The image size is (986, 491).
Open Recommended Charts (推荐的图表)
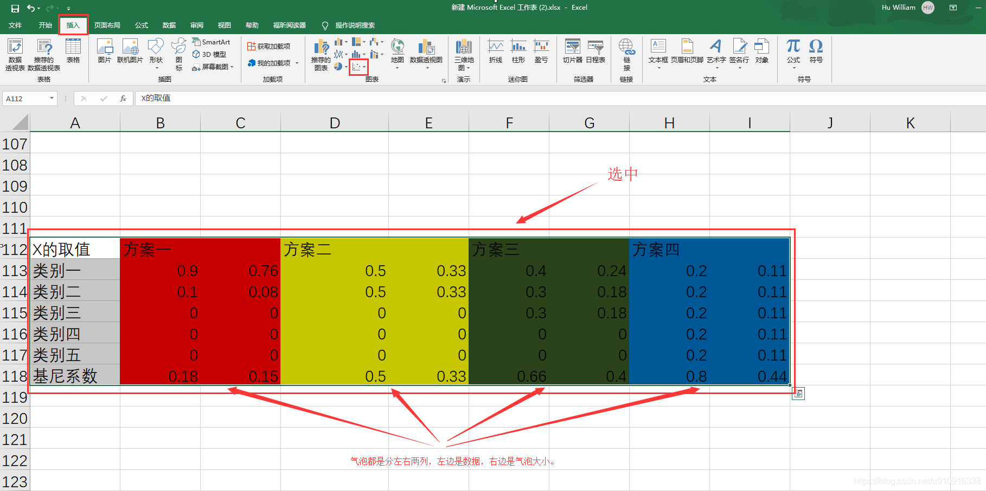click(x=321, y=55)
